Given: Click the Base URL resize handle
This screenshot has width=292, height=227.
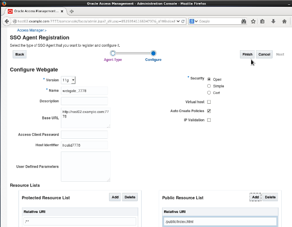Looking at the screenshot, I should [109, 126].
